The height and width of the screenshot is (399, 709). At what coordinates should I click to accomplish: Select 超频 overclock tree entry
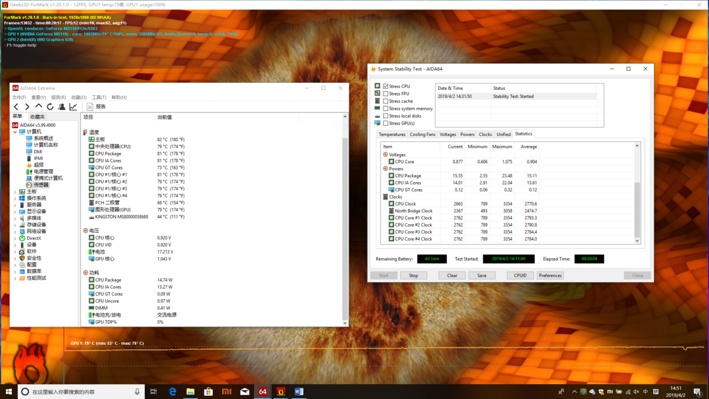point(39,165)
